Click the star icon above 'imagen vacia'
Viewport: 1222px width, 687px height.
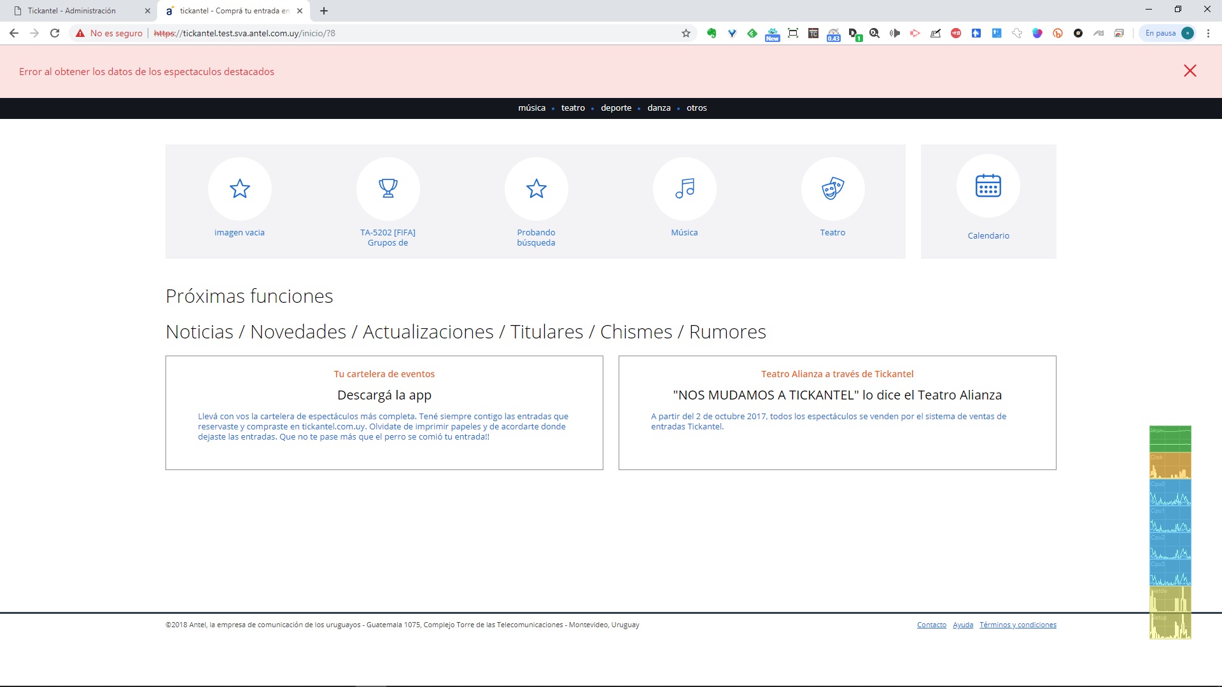239,188
